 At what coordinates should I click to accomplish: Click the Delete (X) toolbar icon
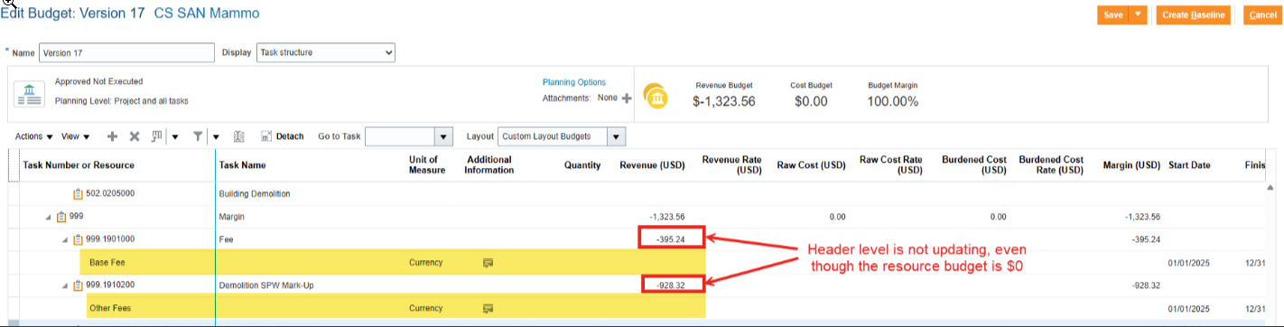135,136
